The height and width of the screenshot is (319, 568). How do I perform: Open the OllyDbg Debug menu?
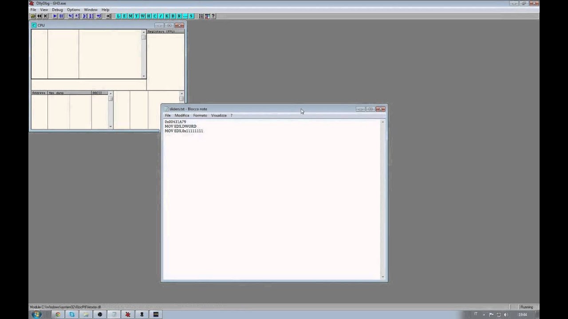click(x=57, y=9)
